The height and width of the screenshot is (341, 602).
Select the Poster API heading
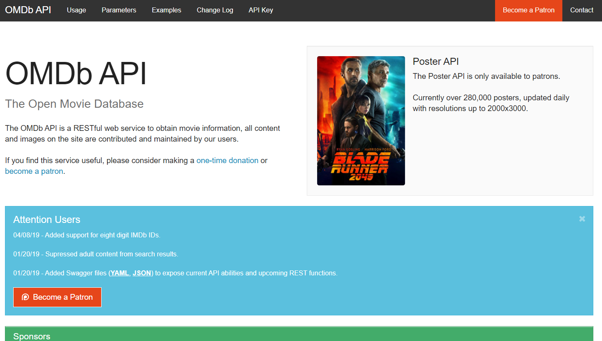(436, 62)
